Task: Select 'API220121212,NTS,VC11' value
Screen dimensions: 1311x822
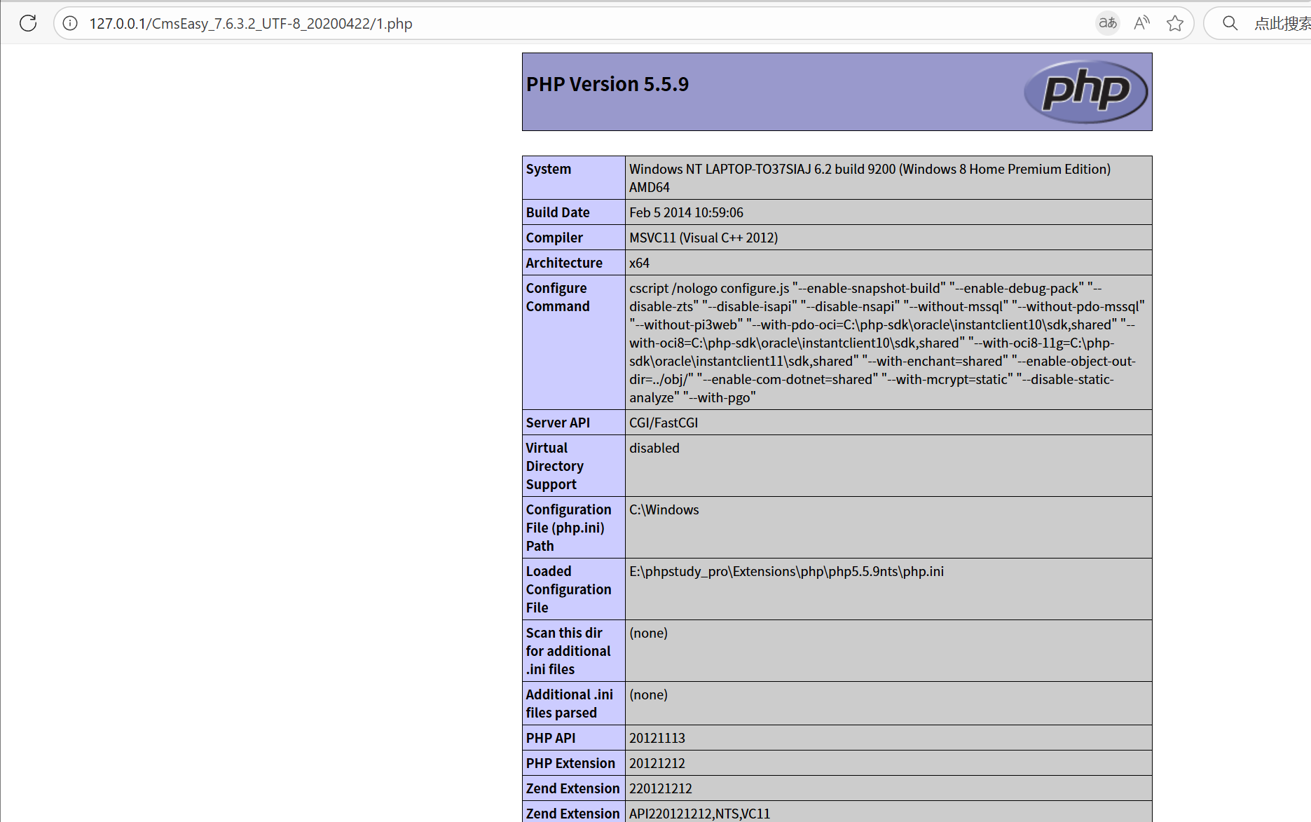Action: coord(699,814)
